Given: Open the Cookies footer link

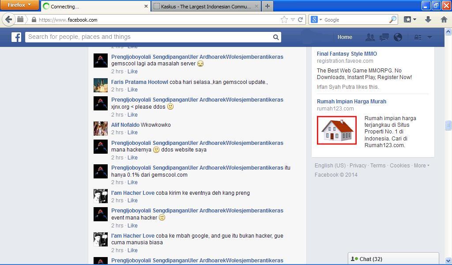Looking at the screenshot, I should (x=399, y=166).
